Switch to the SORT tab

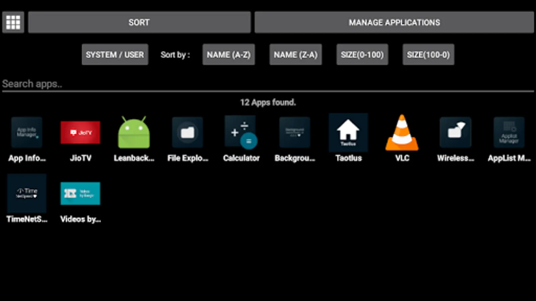pyautogui.click(x=139, y=22)
